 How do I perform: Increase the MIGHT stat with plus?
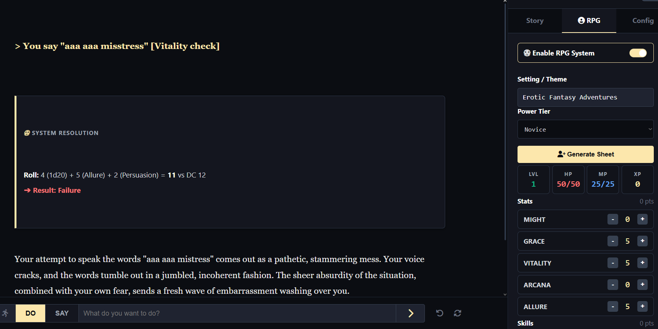tap(642, 219)
